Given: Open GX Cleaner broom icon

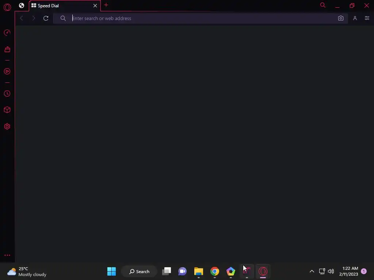Looking at the screenshot, I should [7, 49].
